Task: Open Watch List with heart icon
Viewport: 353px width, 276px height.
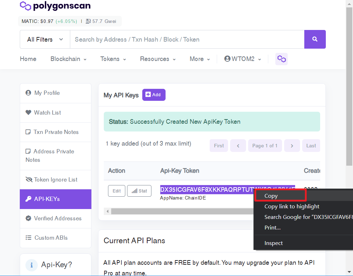Action: [56, 112]
